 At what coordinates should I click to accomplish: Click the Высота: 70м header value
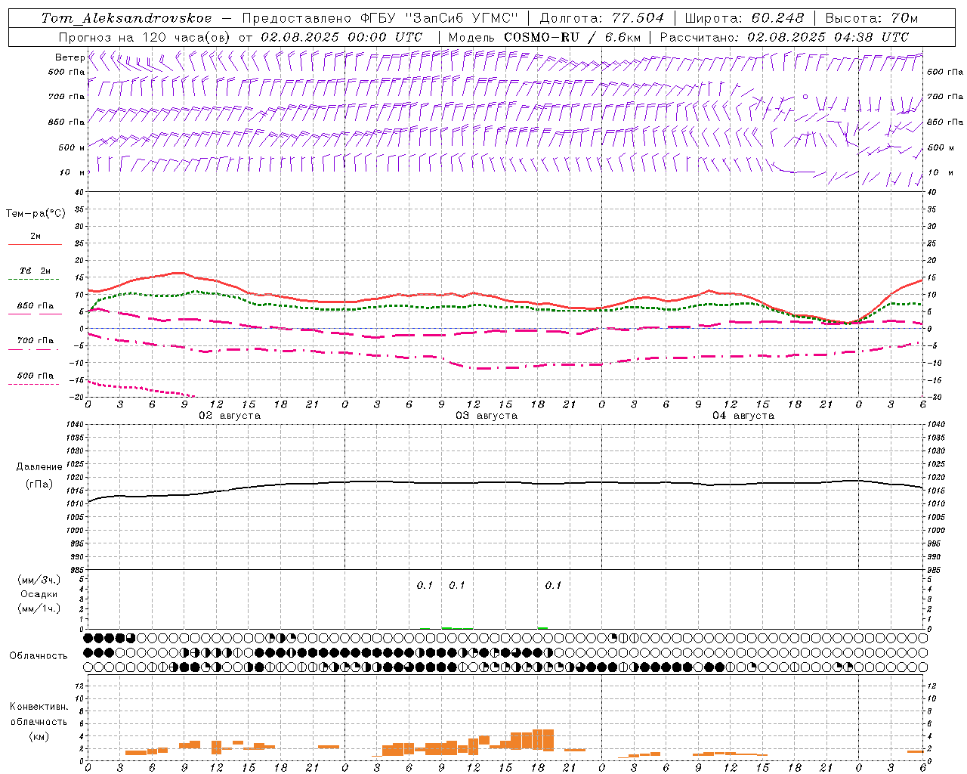(872, 18)
